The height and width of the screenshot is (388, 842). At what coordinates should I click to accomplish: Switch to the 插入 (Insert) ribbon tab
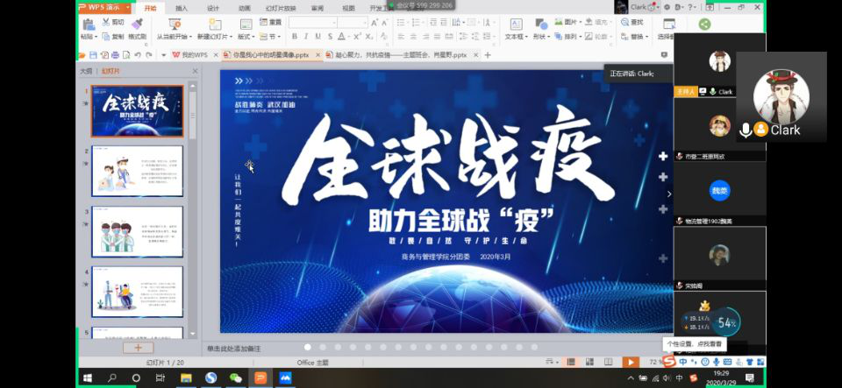click(x=182, y=7)
